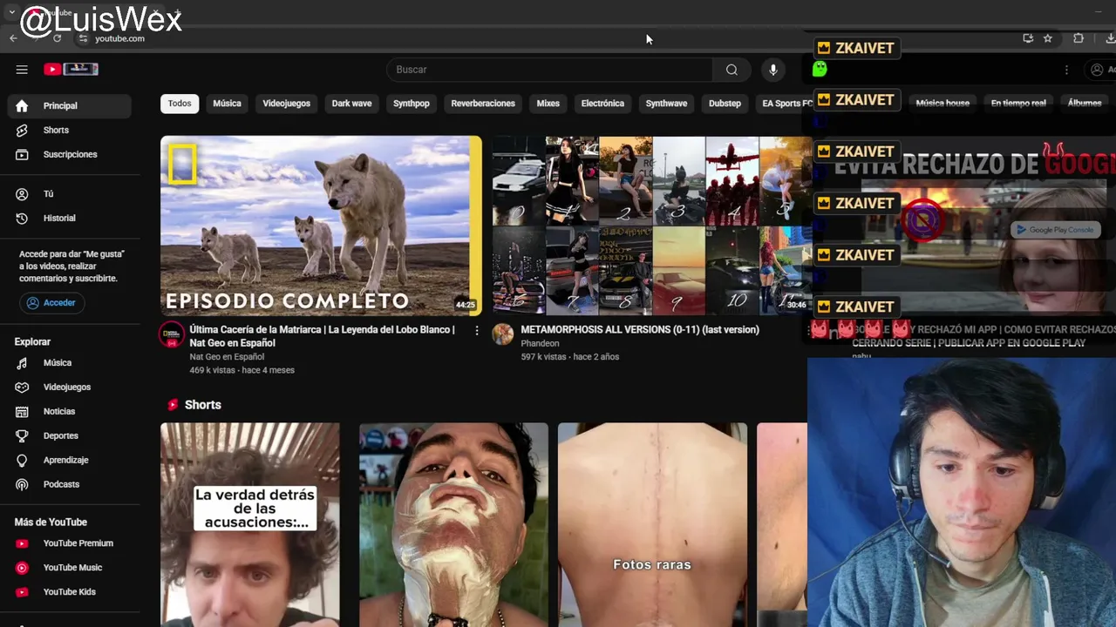
Task: Open the browser tab search dropdown arrow
Action: tap(11, 12)
